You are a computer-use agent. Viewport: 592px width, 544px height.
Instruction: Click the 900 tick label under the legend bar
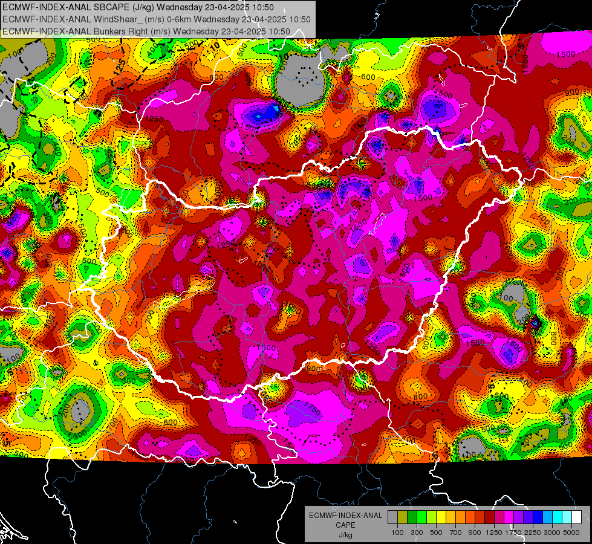475,533
